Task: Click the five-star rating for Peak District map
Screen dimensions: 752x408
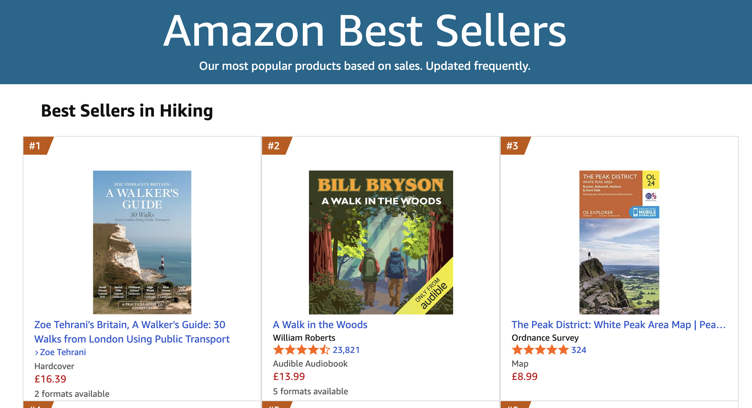Action: pos(540,350)
